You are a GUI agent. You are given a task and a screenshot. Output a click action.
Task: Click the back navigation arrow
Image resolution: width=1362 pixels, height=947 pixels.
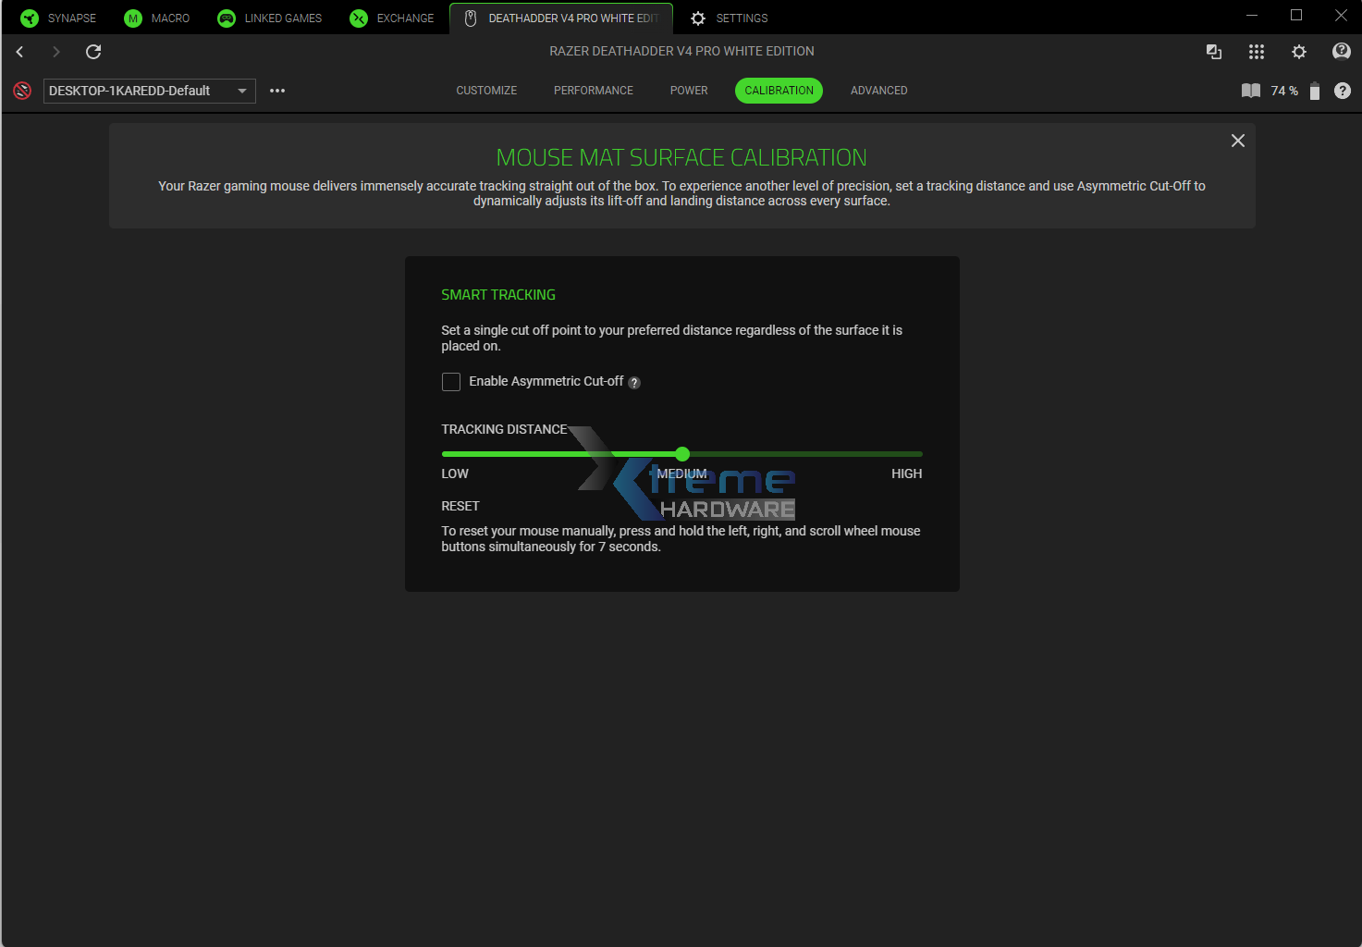pyautogui.click(x=19, y=52)
